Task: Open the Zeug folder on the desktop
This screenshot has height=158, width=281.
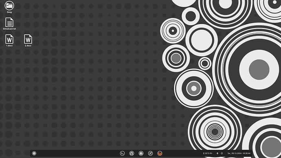Action: [9, 6]
